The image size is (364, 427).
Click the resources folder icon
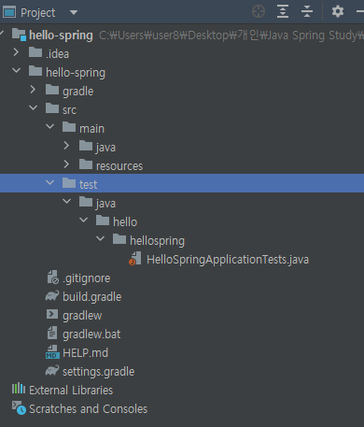pyautogui.click(x=86, y=164)
